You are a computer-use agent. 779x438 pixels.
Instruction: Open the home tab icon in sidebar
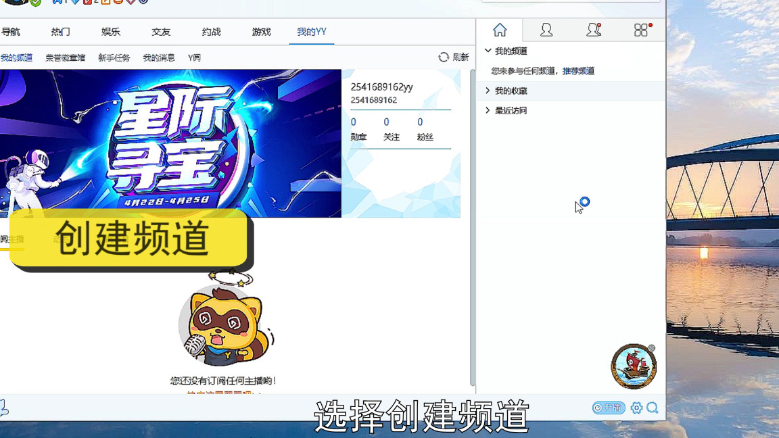[x=500, y=30]
